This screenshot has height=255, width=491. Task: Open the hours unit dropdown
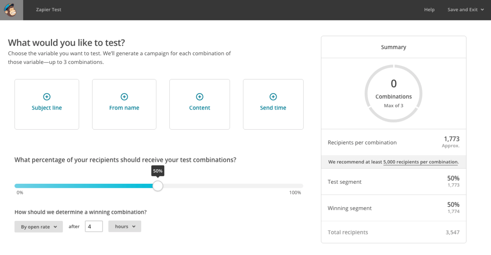click(x=125, y=226)
